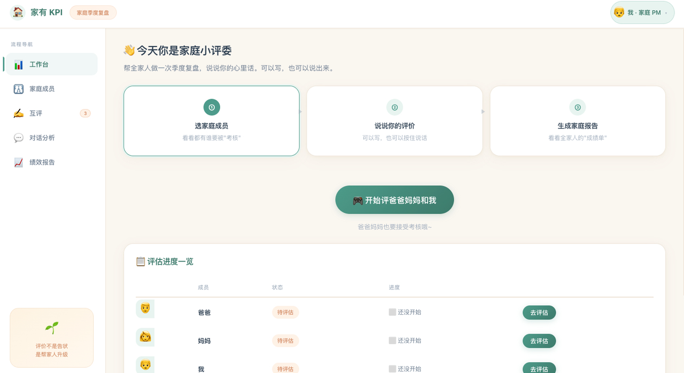Click 去评估 button for 爸爸
684x373 pixels.
[539, 313]
